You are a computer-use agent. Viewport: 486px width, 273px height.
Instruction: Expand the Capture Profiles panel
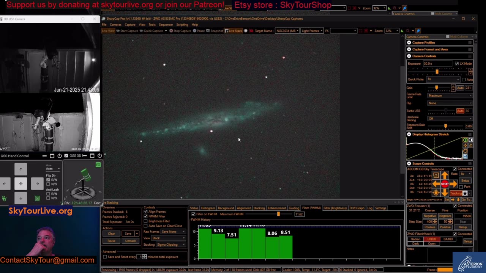pyautogui.click(x=409, y=42)
